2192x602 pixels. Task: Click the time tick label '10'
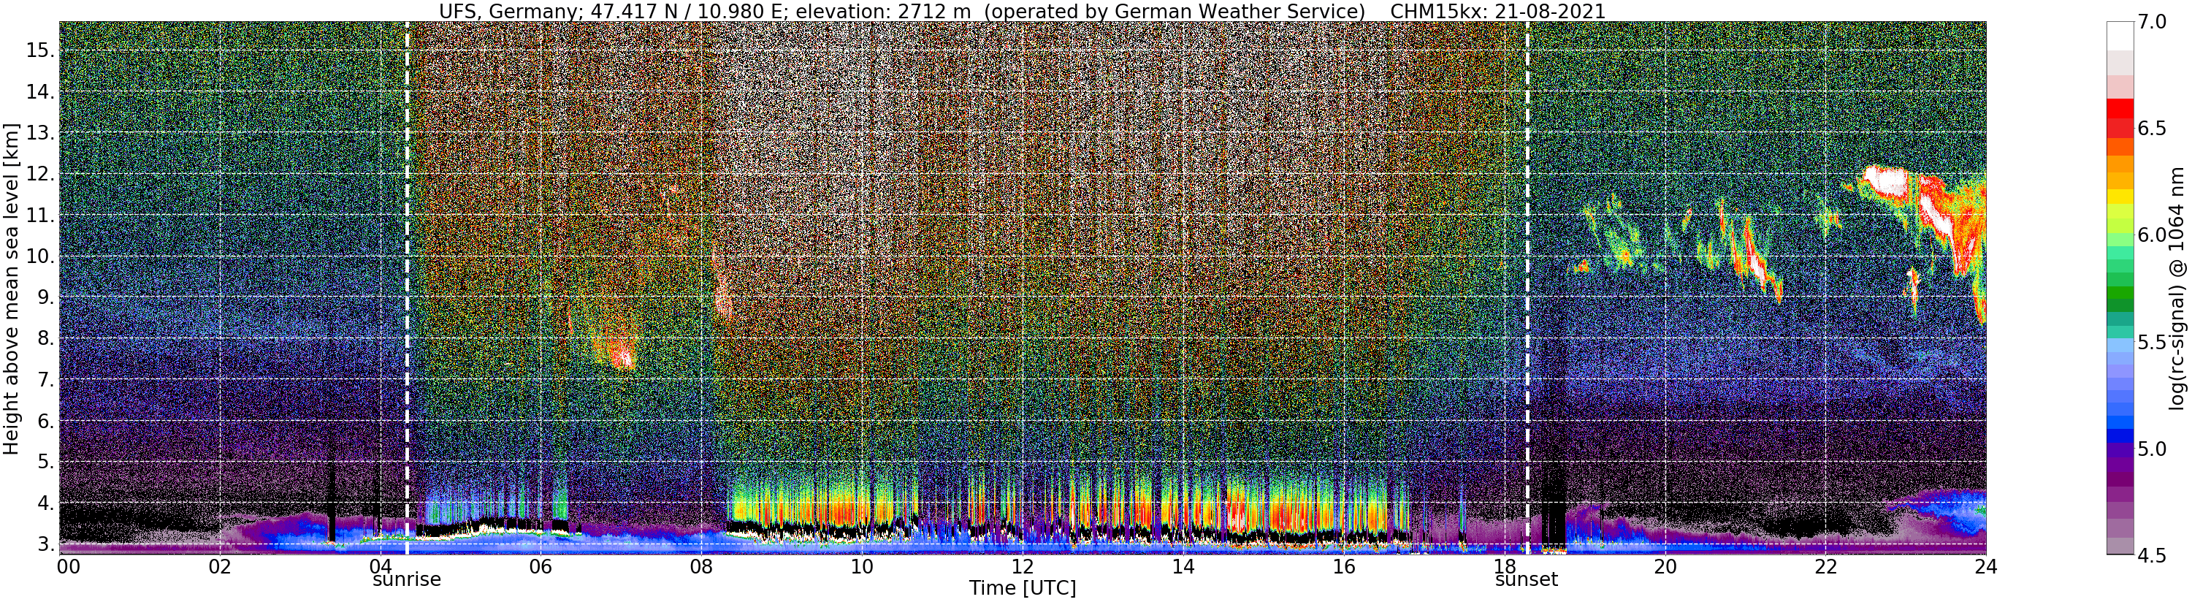(x=862, y=566)
